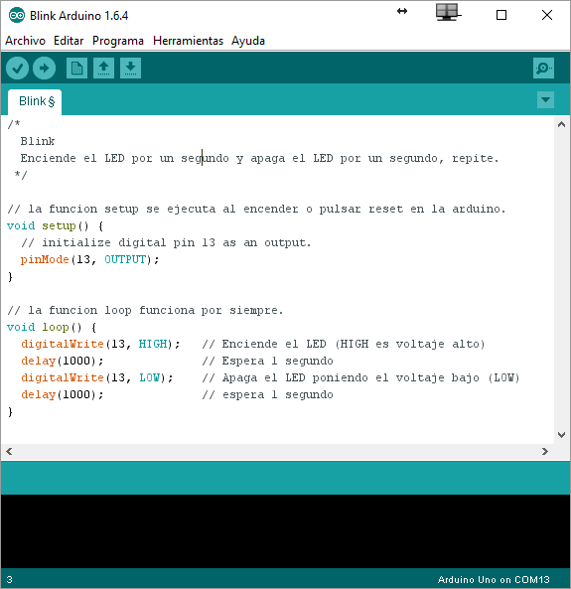Open the Archivo menu
This screenshot has width=571, height=589.
25,41
